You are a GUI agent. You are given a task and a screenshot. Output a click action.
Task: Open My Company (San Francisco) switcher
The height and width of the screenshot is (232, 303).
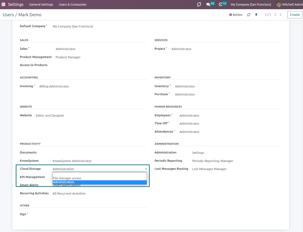pos(251,5)
